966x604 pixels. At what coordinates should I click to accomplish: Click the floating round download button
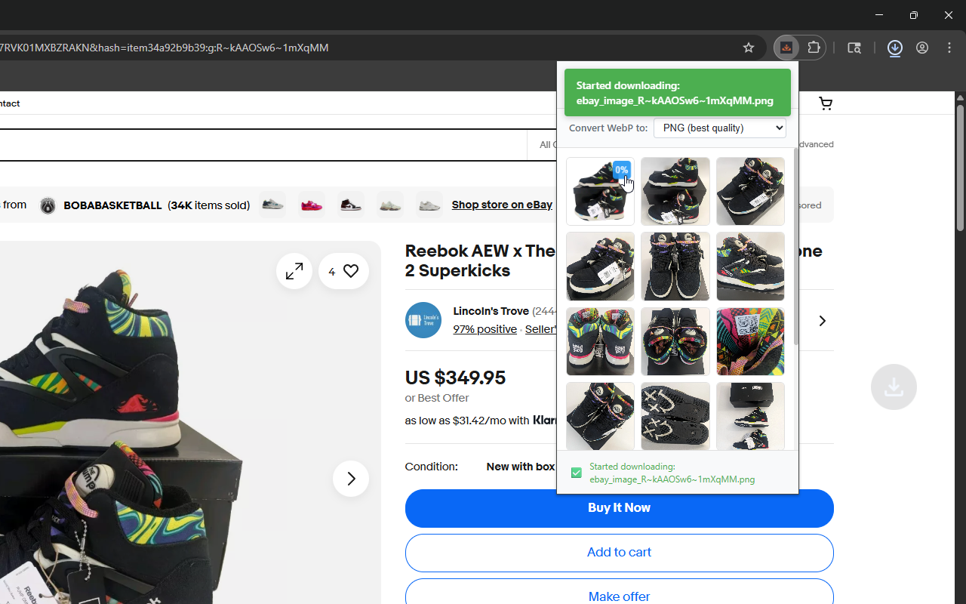pyautogui.click(x=894, y=387)
